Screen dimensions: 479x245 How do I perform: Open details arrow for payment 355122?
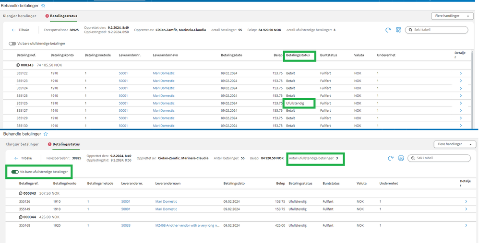[461, 73]
